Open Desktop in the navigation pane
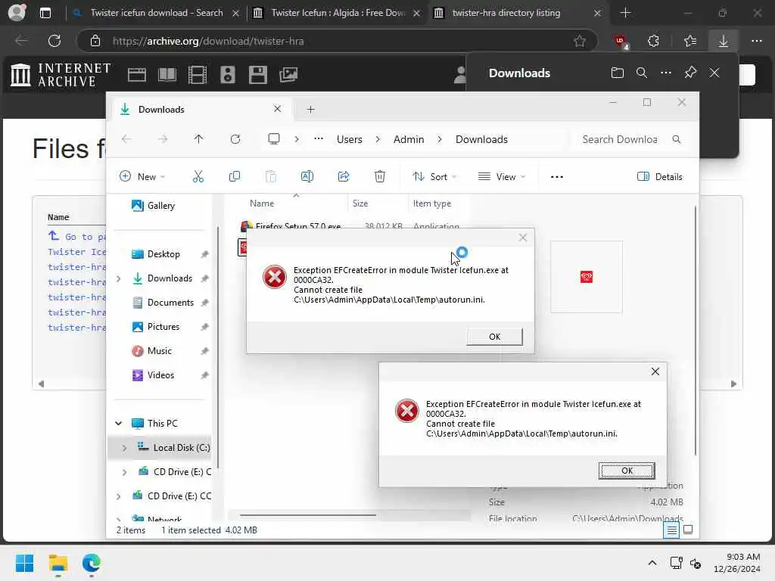 (x=156, y=254)
